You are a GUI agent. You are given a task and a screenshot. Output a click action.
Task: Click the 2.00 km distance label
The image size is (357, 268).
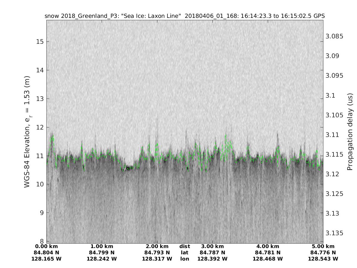coord(157,246)
